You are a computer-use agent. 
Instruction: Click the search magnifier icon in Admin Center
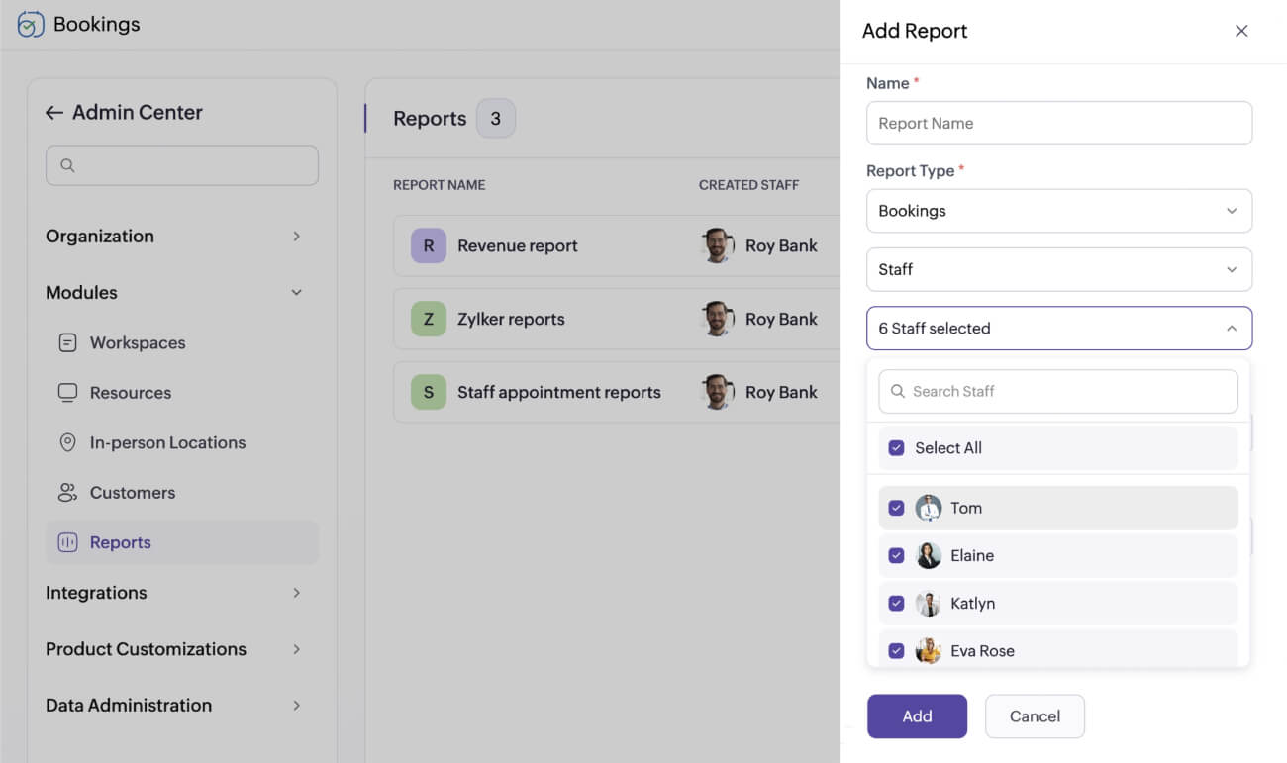tap(66, 166)
